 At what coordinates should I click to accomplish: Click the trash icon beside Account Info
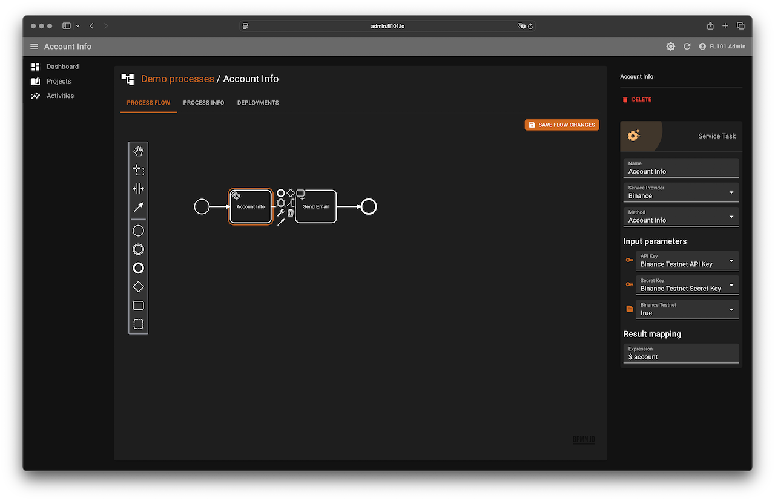[x=291, y=212]
